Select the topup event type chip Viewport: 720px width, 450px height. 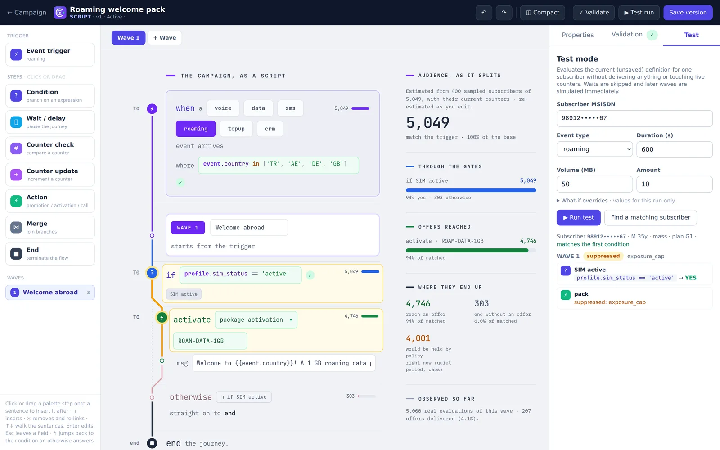point(236,129)
